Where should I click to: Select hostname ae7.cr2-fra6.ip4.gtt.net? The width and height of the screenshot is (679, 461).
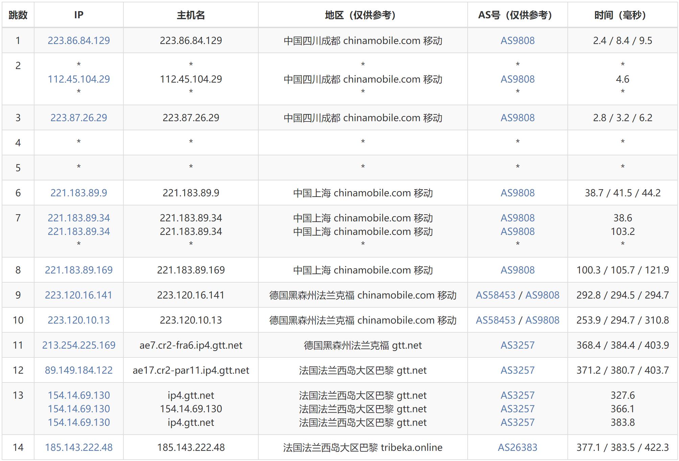[191, 345]
